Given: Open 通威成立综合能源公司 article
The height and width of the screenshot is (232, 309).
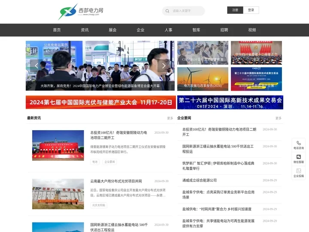Looking at the screenshot, I should tap(200, 180).
